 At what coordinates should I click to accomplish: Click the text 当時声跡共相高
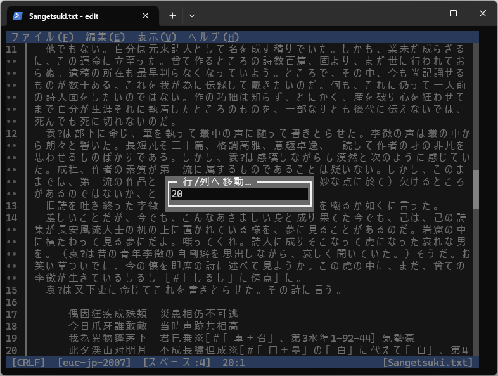click(199, 327)
